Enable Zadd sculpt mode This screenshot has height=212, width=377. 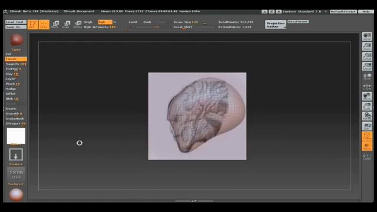133,22
